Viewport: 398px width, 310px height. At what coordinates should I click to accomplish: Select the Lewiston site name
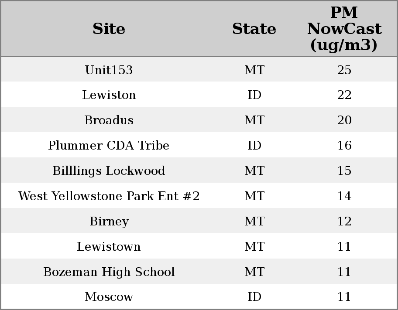(x=109, y=95)
